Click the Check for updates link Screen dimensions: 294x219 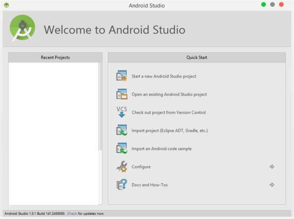click(72, 214)
